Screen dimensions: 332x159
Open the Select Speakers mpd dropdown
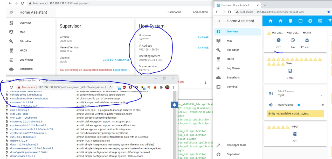(x=300, y=95)
